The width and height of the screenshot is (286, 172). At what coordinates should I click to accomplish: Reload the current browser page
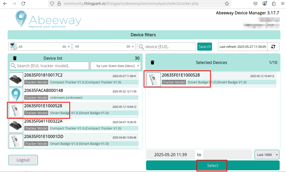pos(23,4)
